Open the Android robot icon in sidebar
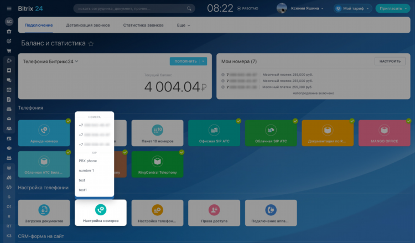This screenshot has height=243, width=415. point(9,158)
